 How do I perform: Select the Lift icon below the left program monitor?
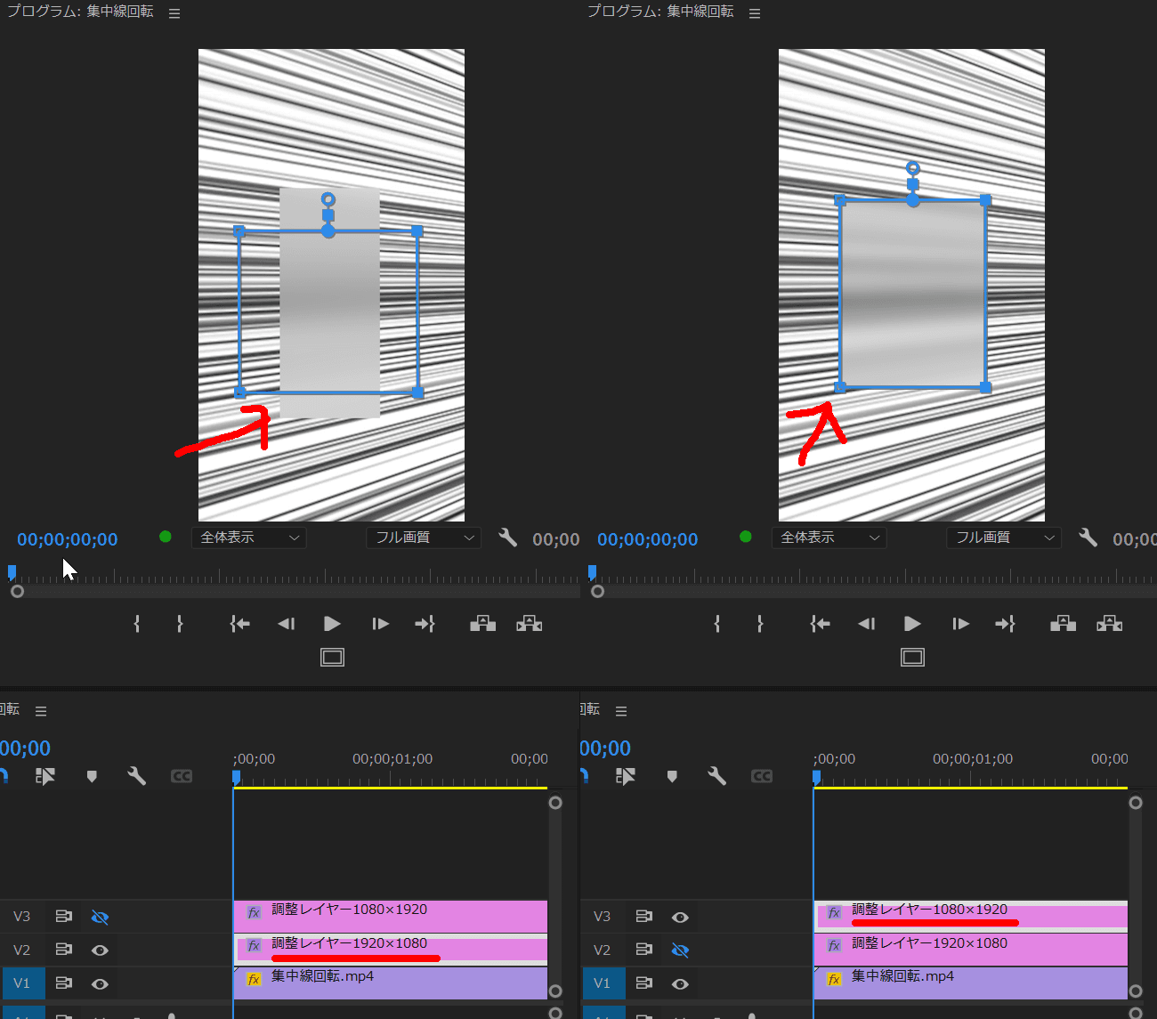click(x=482, y=623)
